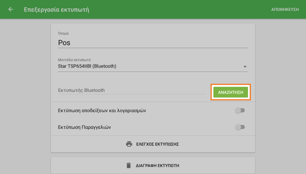
Task: Open the Star TSP654IIBI (Bluetooth) selector
Action: click(x=147, y=66)
